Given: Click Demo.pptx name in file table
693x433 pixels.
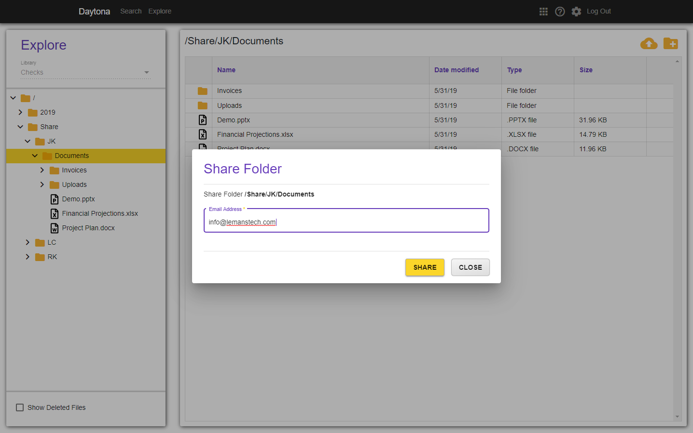Looking at the screenshot, I should (234, 120).
